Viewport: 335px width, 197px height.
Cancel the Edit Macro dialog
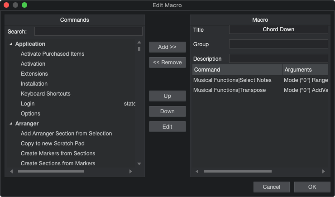pyautogui.click(x=271, y=187)
